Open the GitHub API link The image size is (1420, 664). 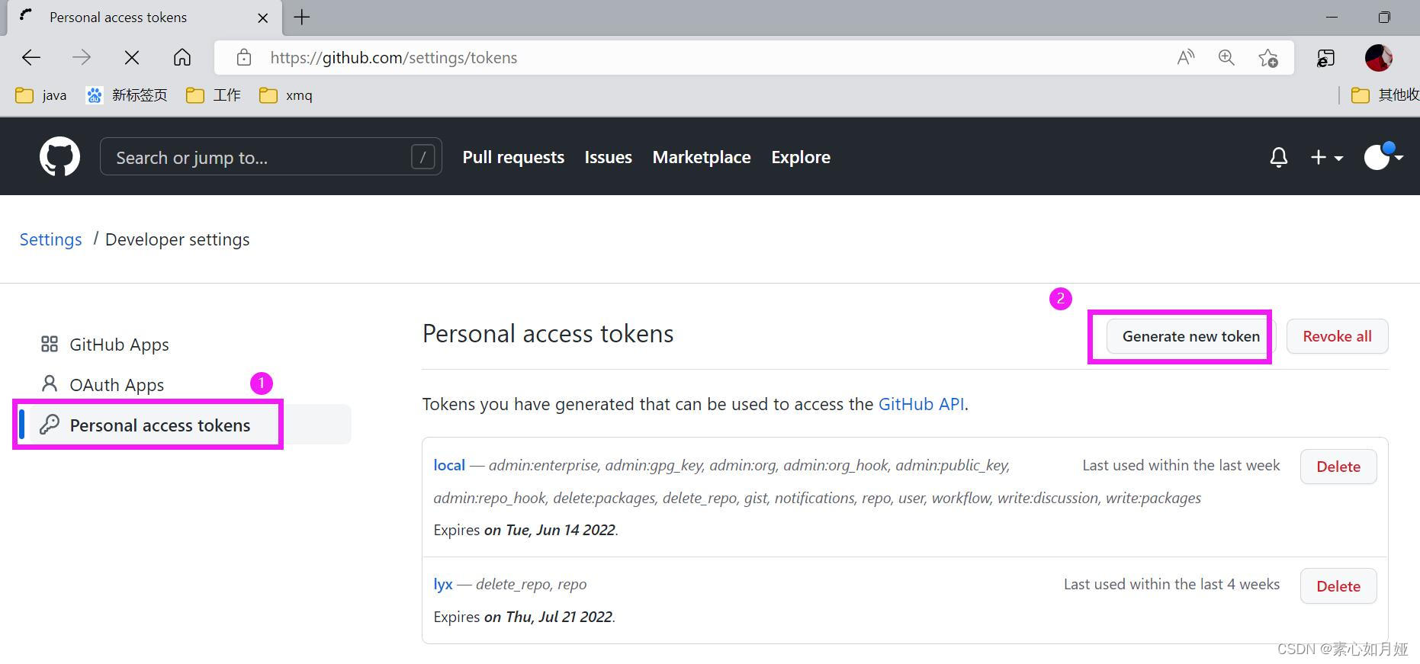point(921,404)
